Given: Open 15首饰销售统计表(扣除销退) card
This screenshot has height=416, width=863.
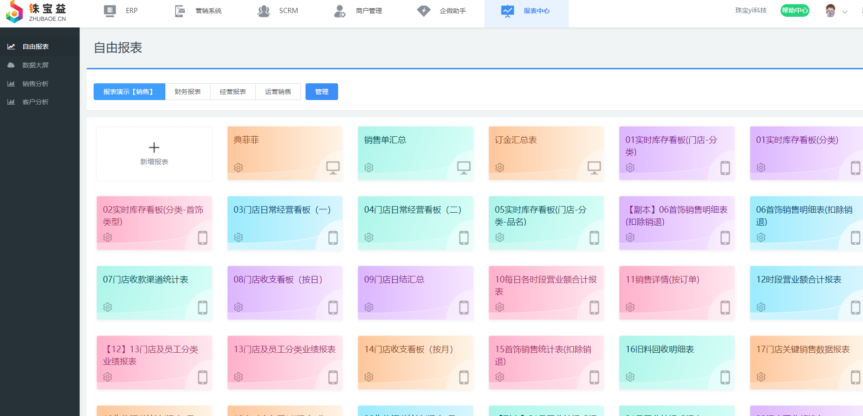Looking at the screenshot, I should [x=546, y=363].
